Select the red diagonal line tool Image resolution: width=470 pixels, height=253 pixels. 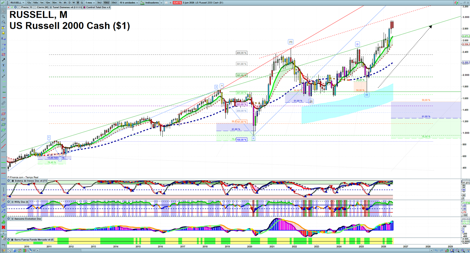tap(4, 146)
